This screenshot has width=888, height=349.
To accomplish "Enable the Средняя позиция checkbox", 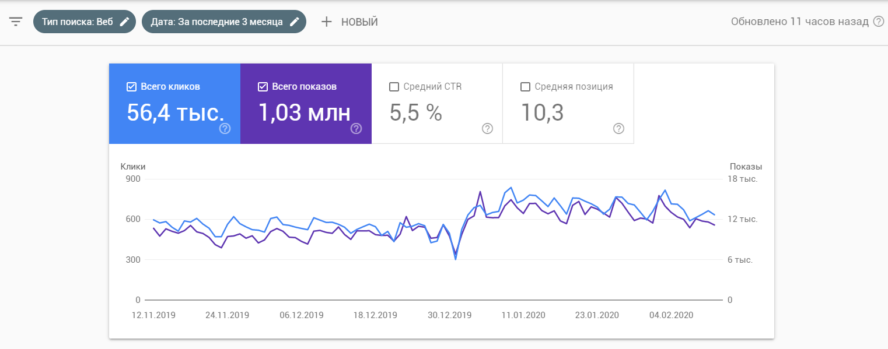I will (x=525, y=87).
